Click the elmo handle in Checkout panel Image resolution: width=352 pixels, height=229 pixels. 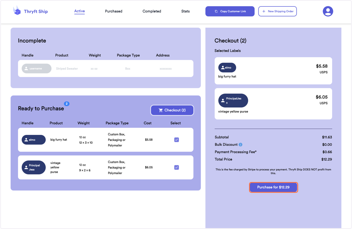click(227, 68)
